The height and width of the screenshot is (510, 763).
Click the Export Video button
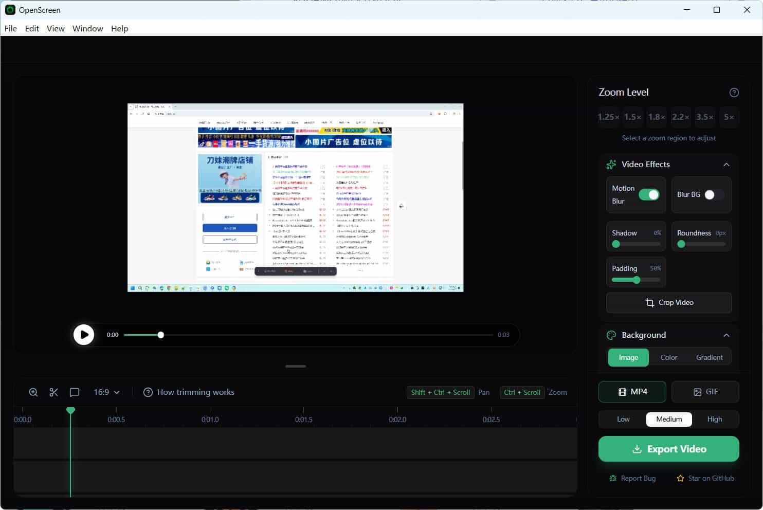[x=668, y=448]
